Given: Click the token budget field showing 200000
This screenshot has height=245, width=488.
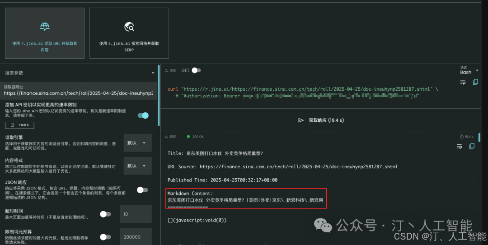Looking at the screenshot, I should pyautogui.click(x=136, y=236).
